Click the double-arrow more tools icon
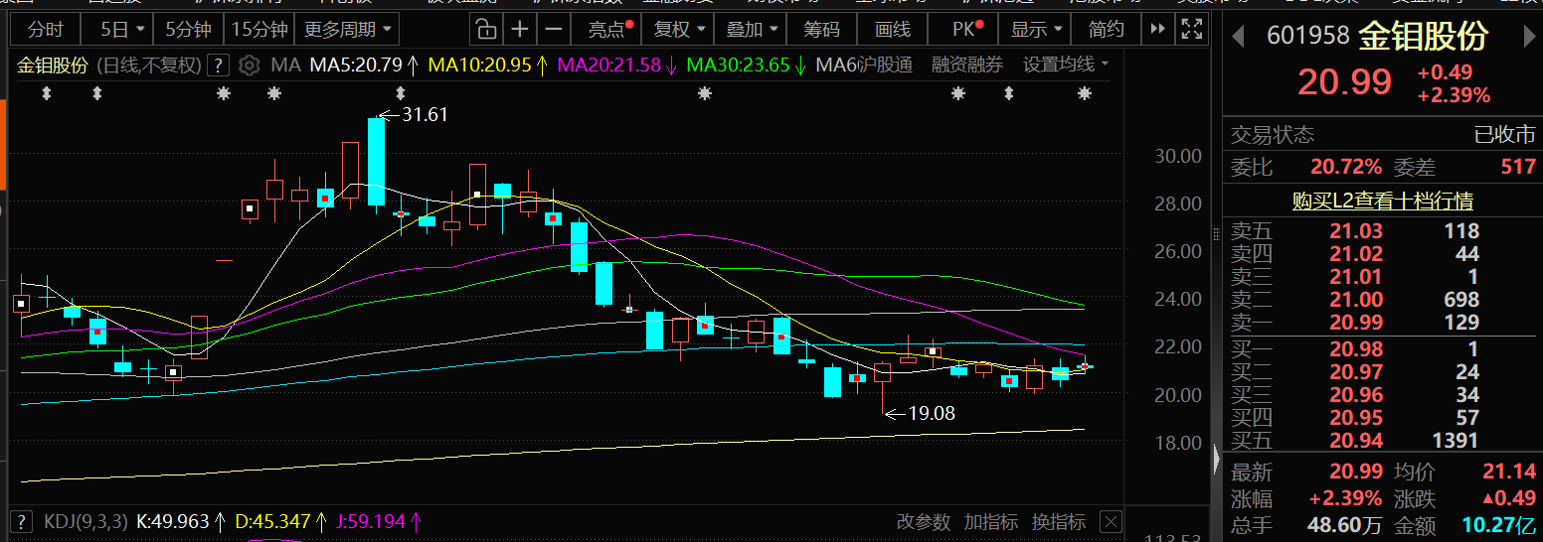This screenshot has height=542, width=1543. tap(1156, 29)
